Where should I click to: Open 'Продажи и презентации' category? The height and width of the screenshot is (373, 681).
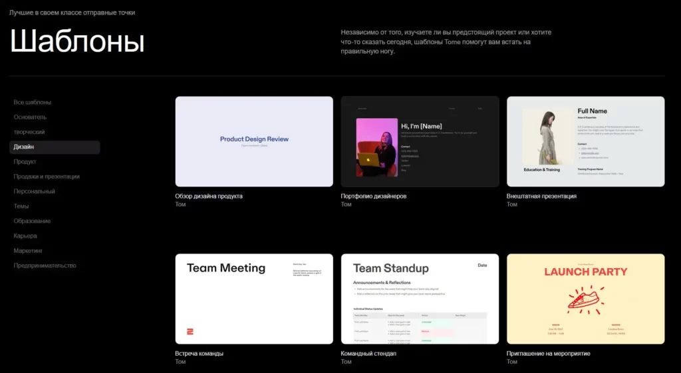(47, 177)
